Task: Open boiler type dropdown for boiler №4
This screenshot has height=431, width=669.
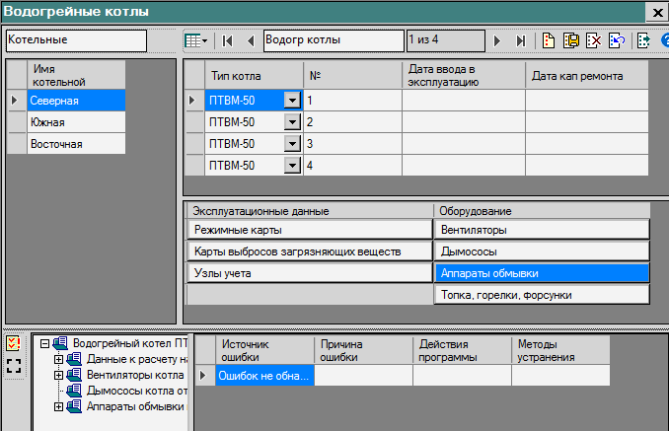Action: (291, 165)
